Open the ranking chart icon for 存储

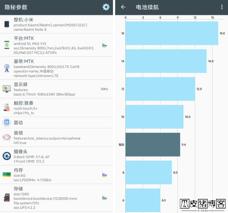click(x=104, y=198)
